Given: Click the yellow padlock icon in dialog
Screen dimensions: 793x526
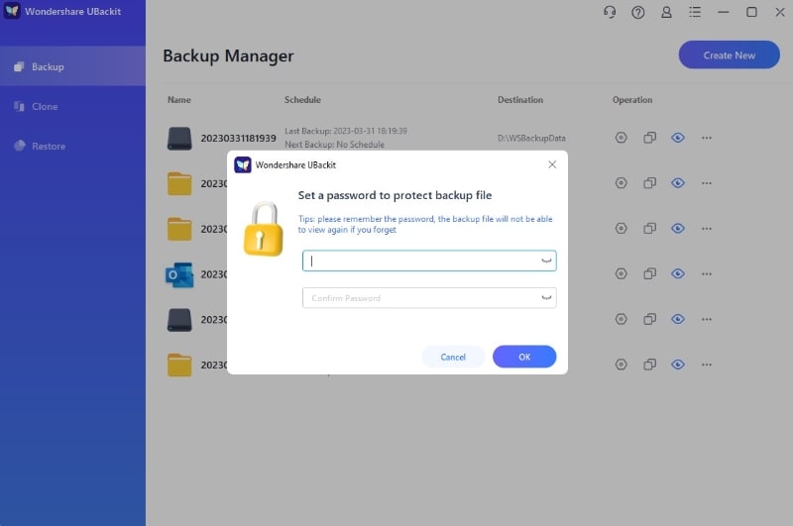Looking at the screenshot, I should [x=264, y=229].
